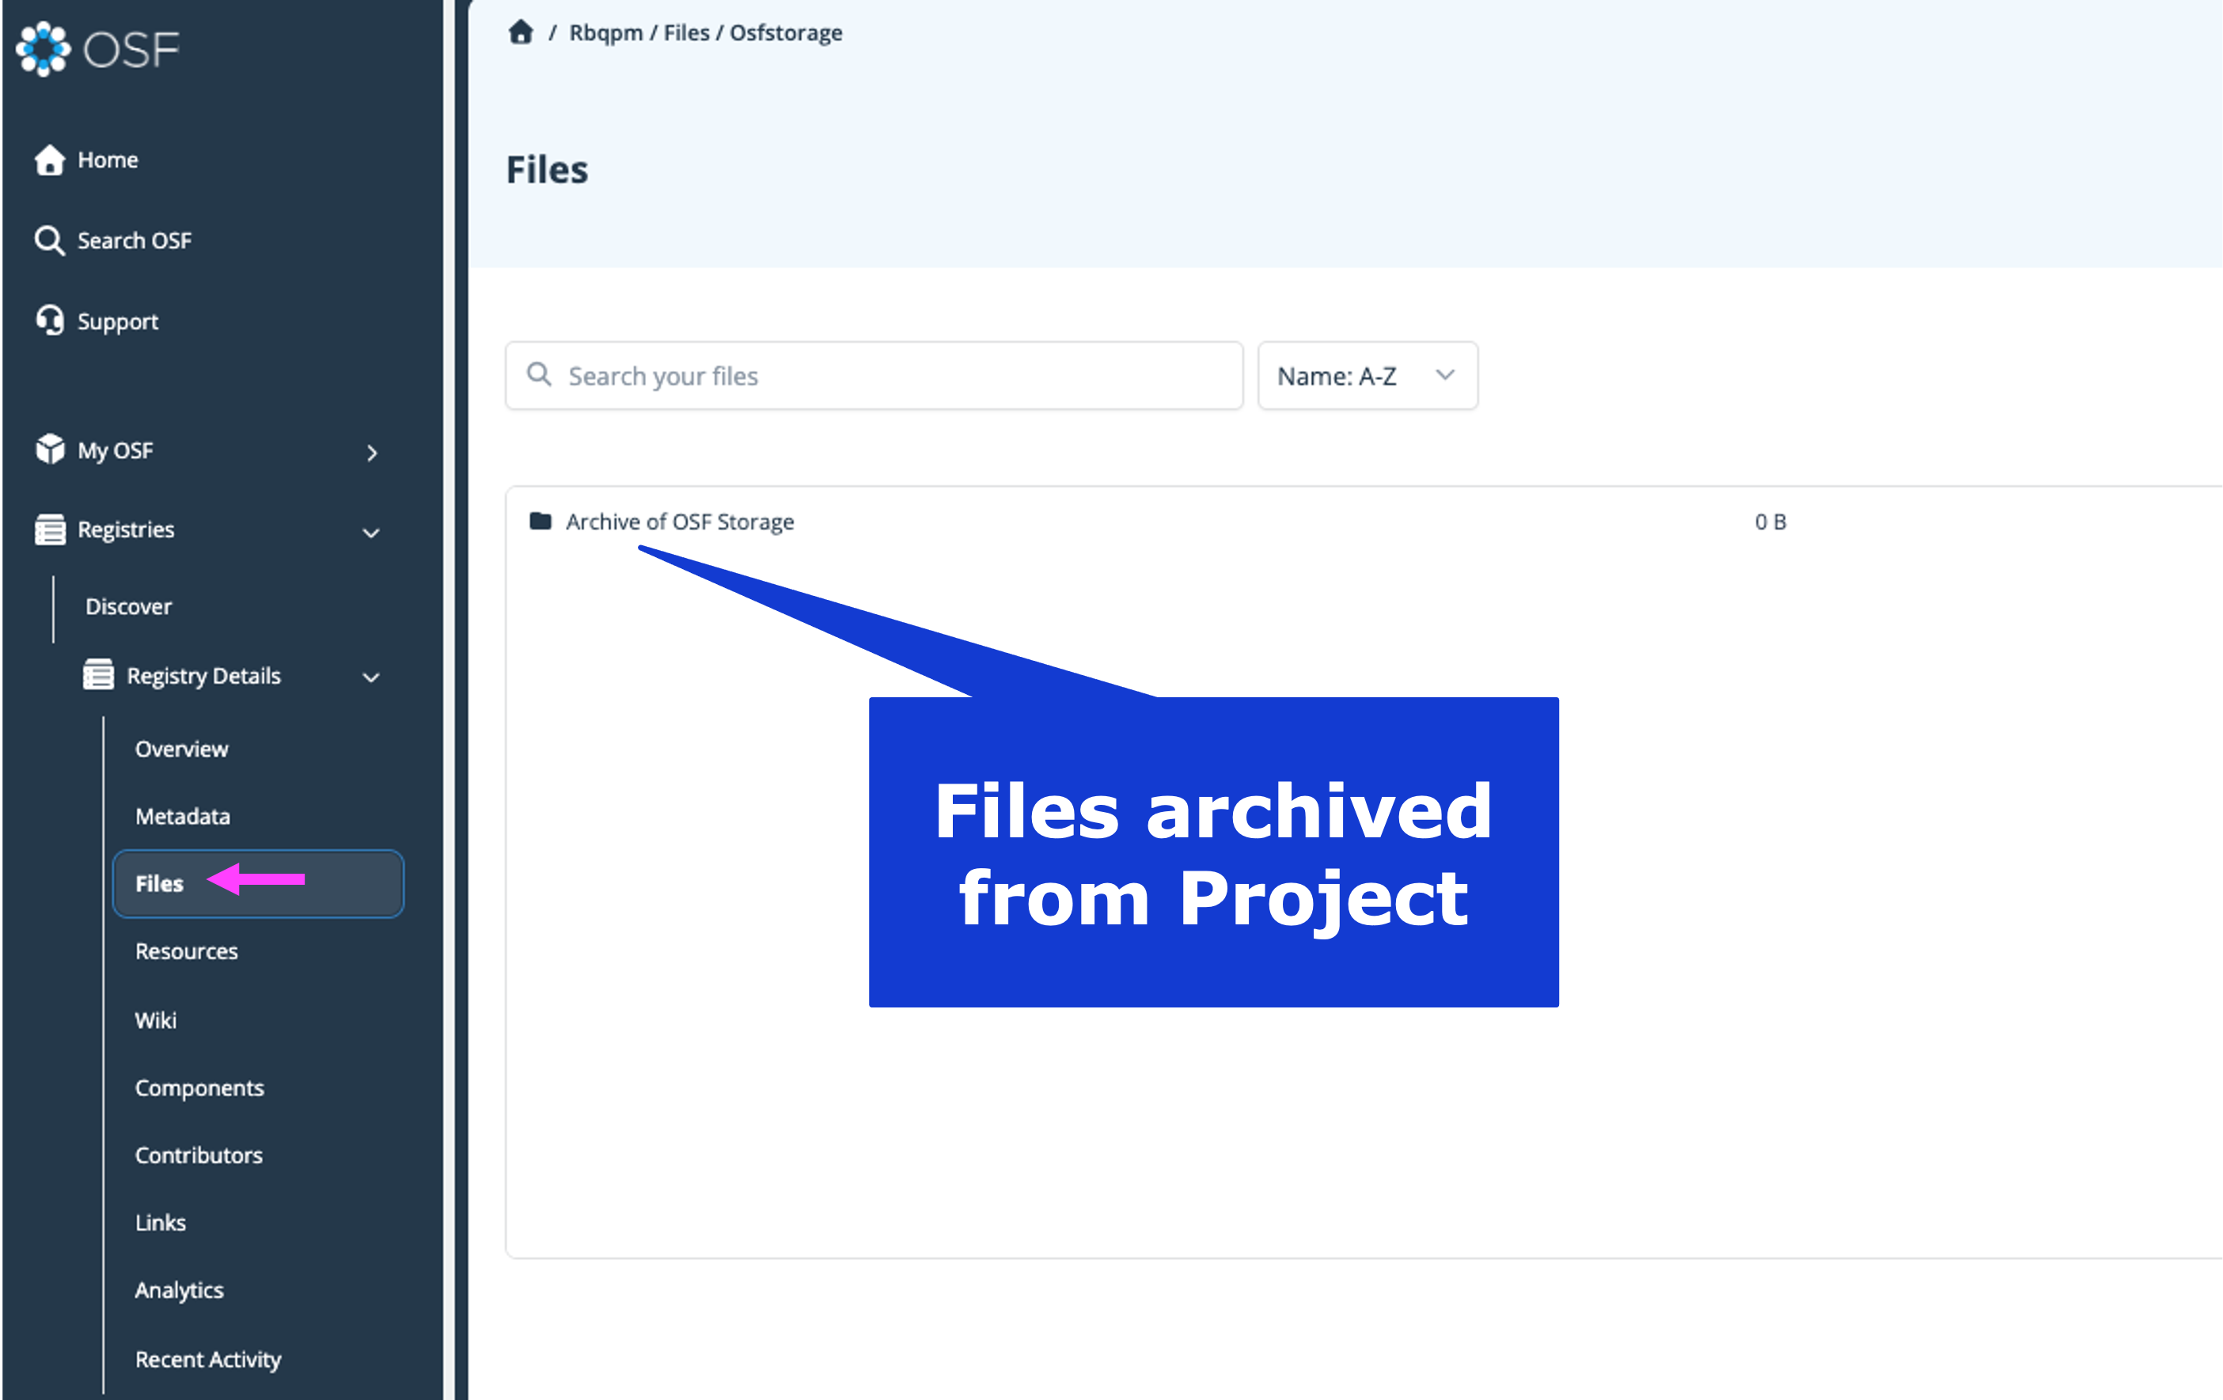The width and height of the screenshot is (2223, 1400).
Task: Open the Links page
Action: tap(161, 1223)
